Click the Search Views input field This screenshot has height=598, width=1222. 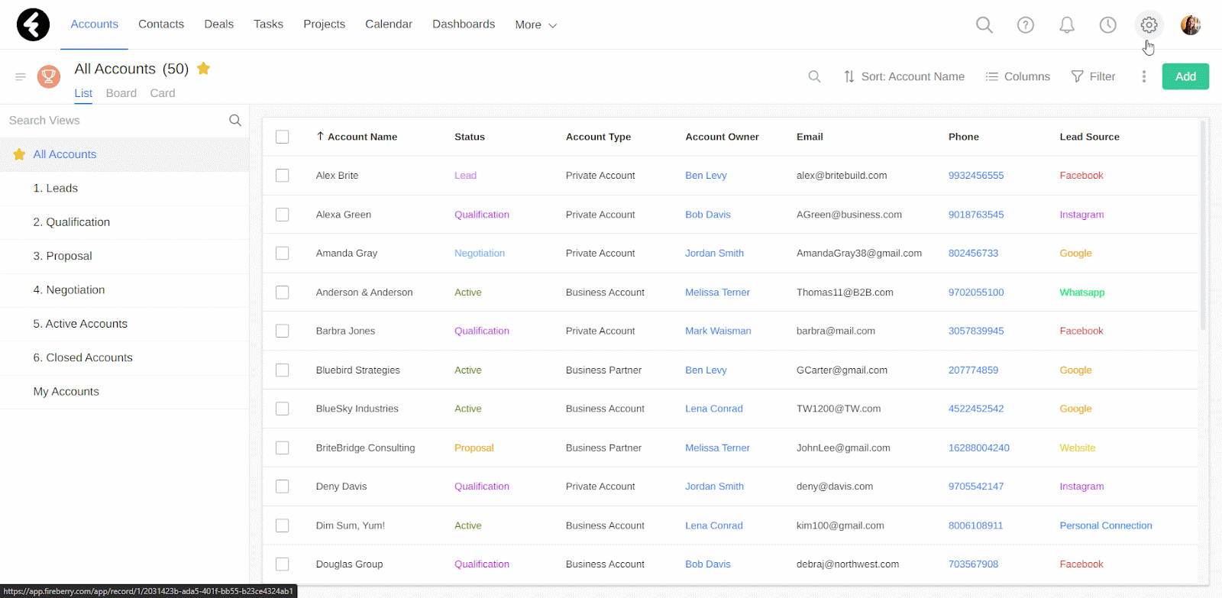click(115, 121)
